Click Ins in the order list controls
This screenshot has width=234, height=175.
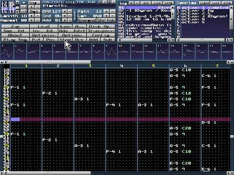(35, 3)
